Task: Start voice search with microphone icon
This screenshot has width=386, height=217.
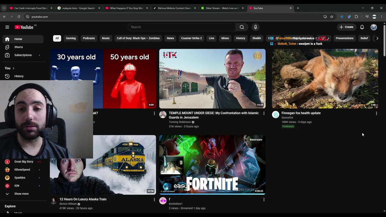Action: tap(255, 27)
